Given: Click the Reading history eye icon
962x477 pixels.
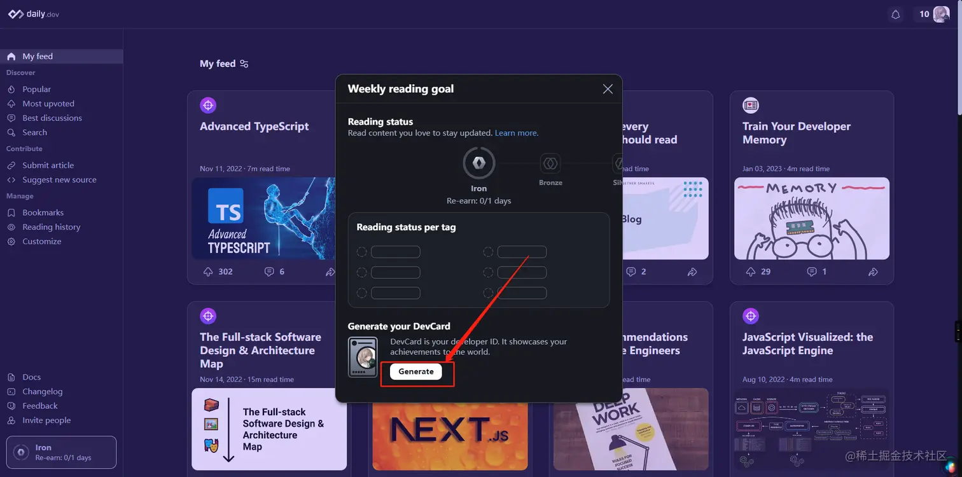Looking at the screenshot, I should tap(11, 227).
